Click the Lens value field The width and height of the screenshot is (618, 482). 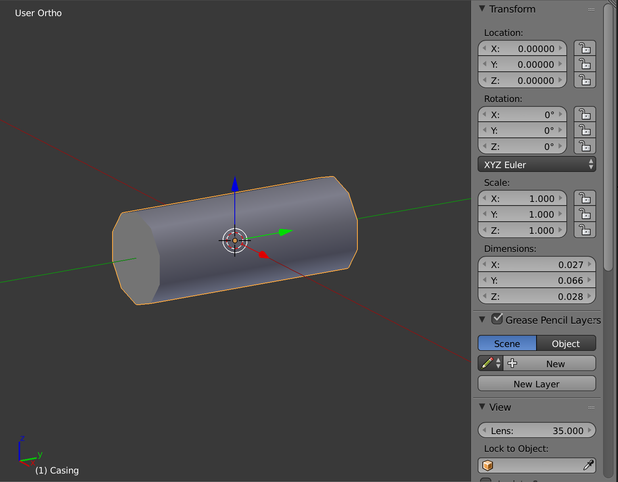[537, 430]
